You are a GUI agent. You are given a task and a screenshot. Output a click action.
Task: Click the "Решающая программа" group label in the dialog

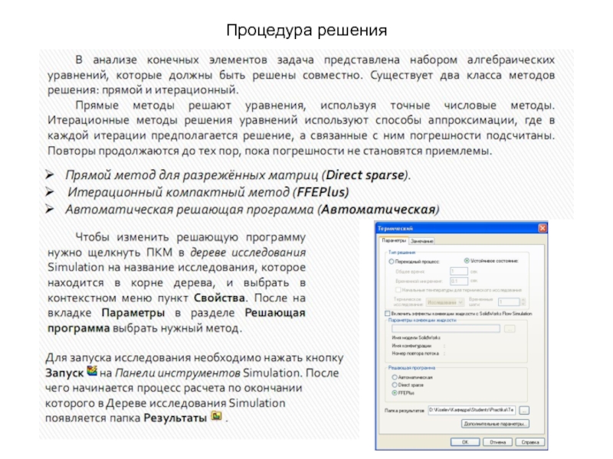click(411, 368)
